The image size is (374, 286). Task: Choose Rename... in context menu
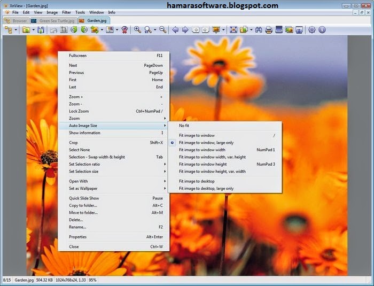click(114, 227)
